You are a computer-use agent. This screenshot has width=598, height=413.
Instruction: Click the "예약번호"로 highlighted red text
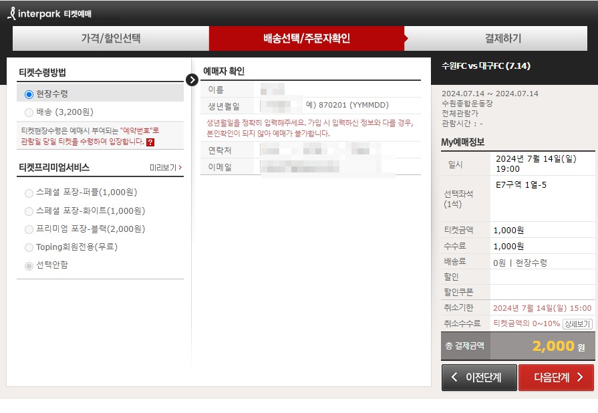tap(140, 130)
